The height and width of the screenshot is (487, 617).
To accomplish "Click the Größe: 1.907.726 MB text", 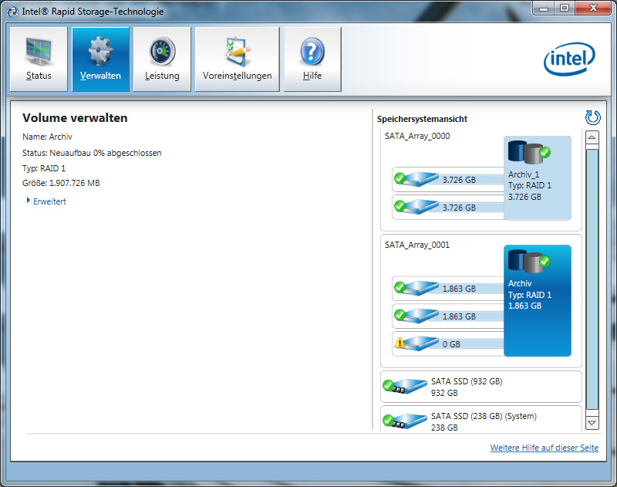I will click(61, 183).
